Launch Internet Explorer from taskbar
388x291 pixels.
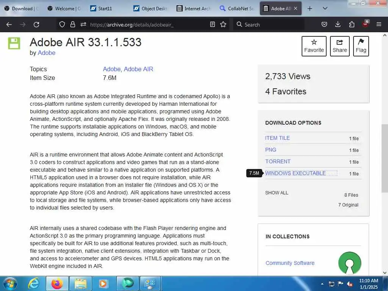34,283
